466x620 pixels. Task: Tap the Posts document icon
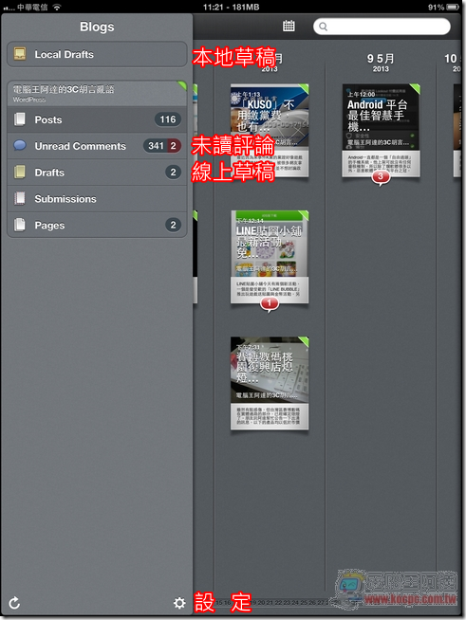pyautogui.click(x=20, y=119)
